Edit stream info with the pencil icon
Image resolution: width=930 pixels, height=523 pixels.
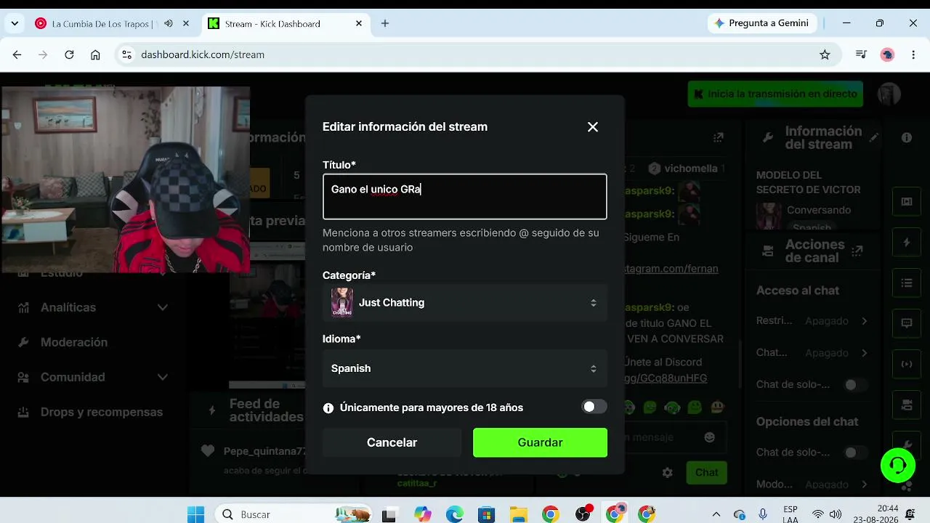pyautogui.click(x=874, y=137)
